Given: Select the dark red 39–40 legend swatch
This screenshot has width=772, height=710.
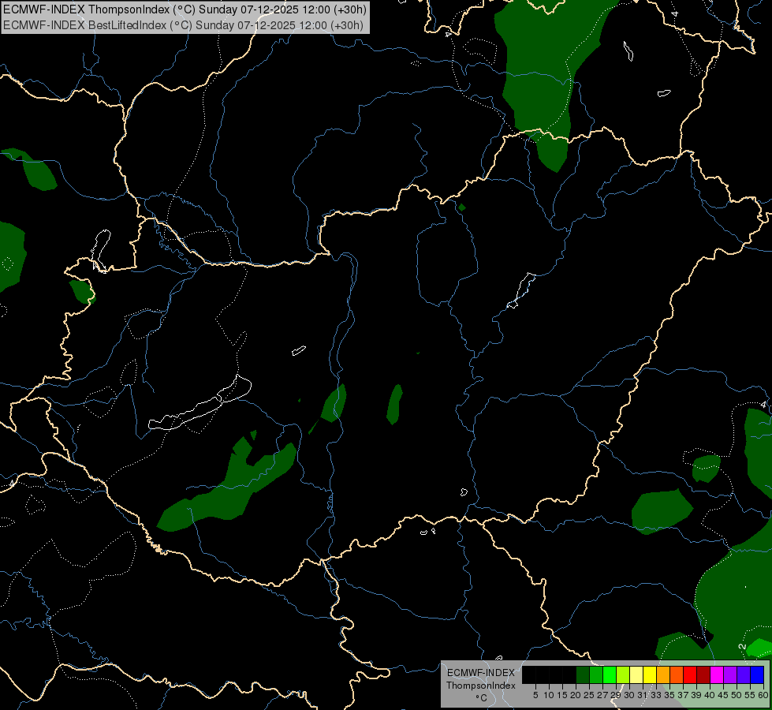Looking at the screenshot, I should [x=703, y=674].
